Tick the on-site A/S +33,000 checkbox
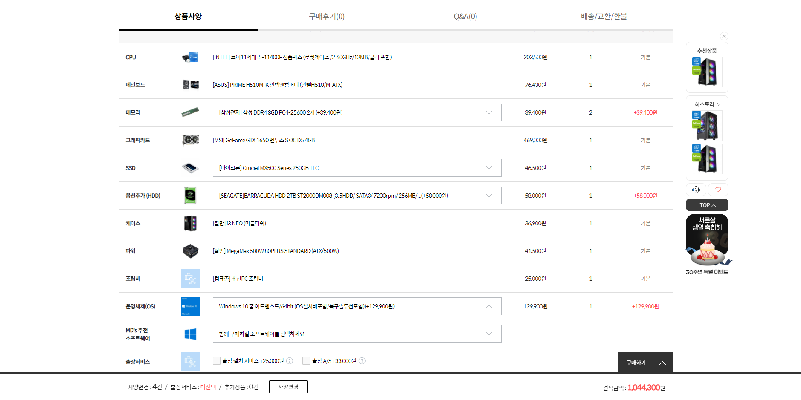 click(x=306, y=361)
